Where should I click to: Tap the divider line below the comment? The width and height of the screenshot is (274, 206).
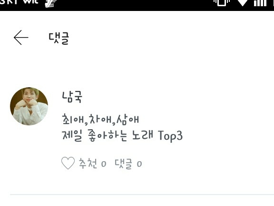click(x=142, y=195)
